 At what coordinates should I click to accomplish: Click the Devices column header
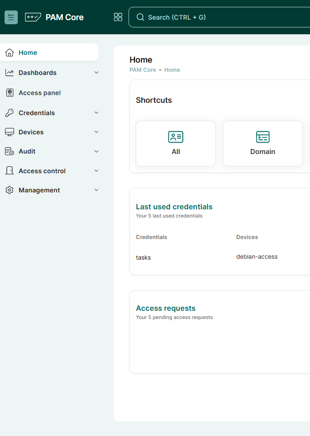[247, 237]
